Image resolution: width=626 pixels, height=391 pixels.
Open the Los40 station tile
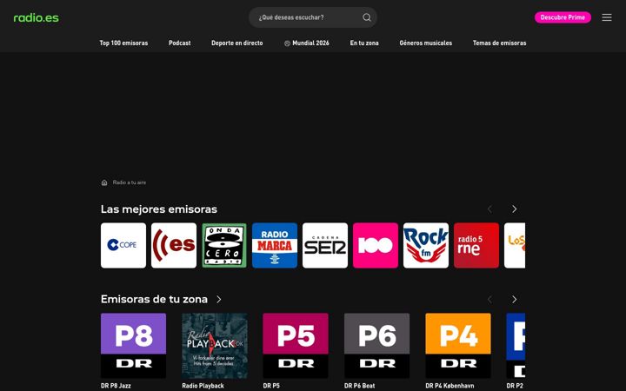coord(515,245)
